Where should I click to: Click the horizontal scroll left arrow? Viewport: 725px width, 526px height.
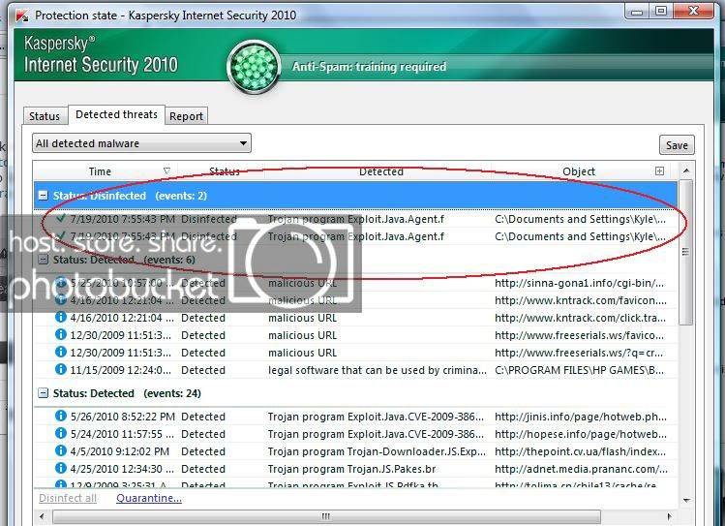(x=42, y=516)
